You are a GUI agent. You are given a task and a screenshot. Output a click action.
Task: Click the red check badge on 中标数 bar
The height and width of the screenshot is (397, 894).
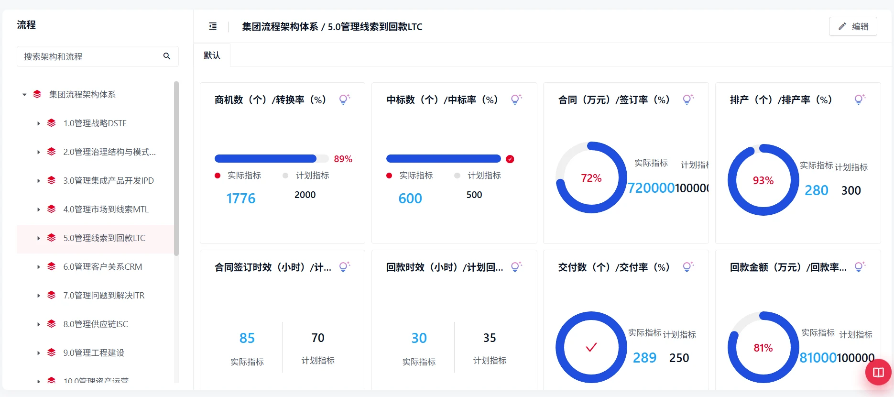click(510, 159)
